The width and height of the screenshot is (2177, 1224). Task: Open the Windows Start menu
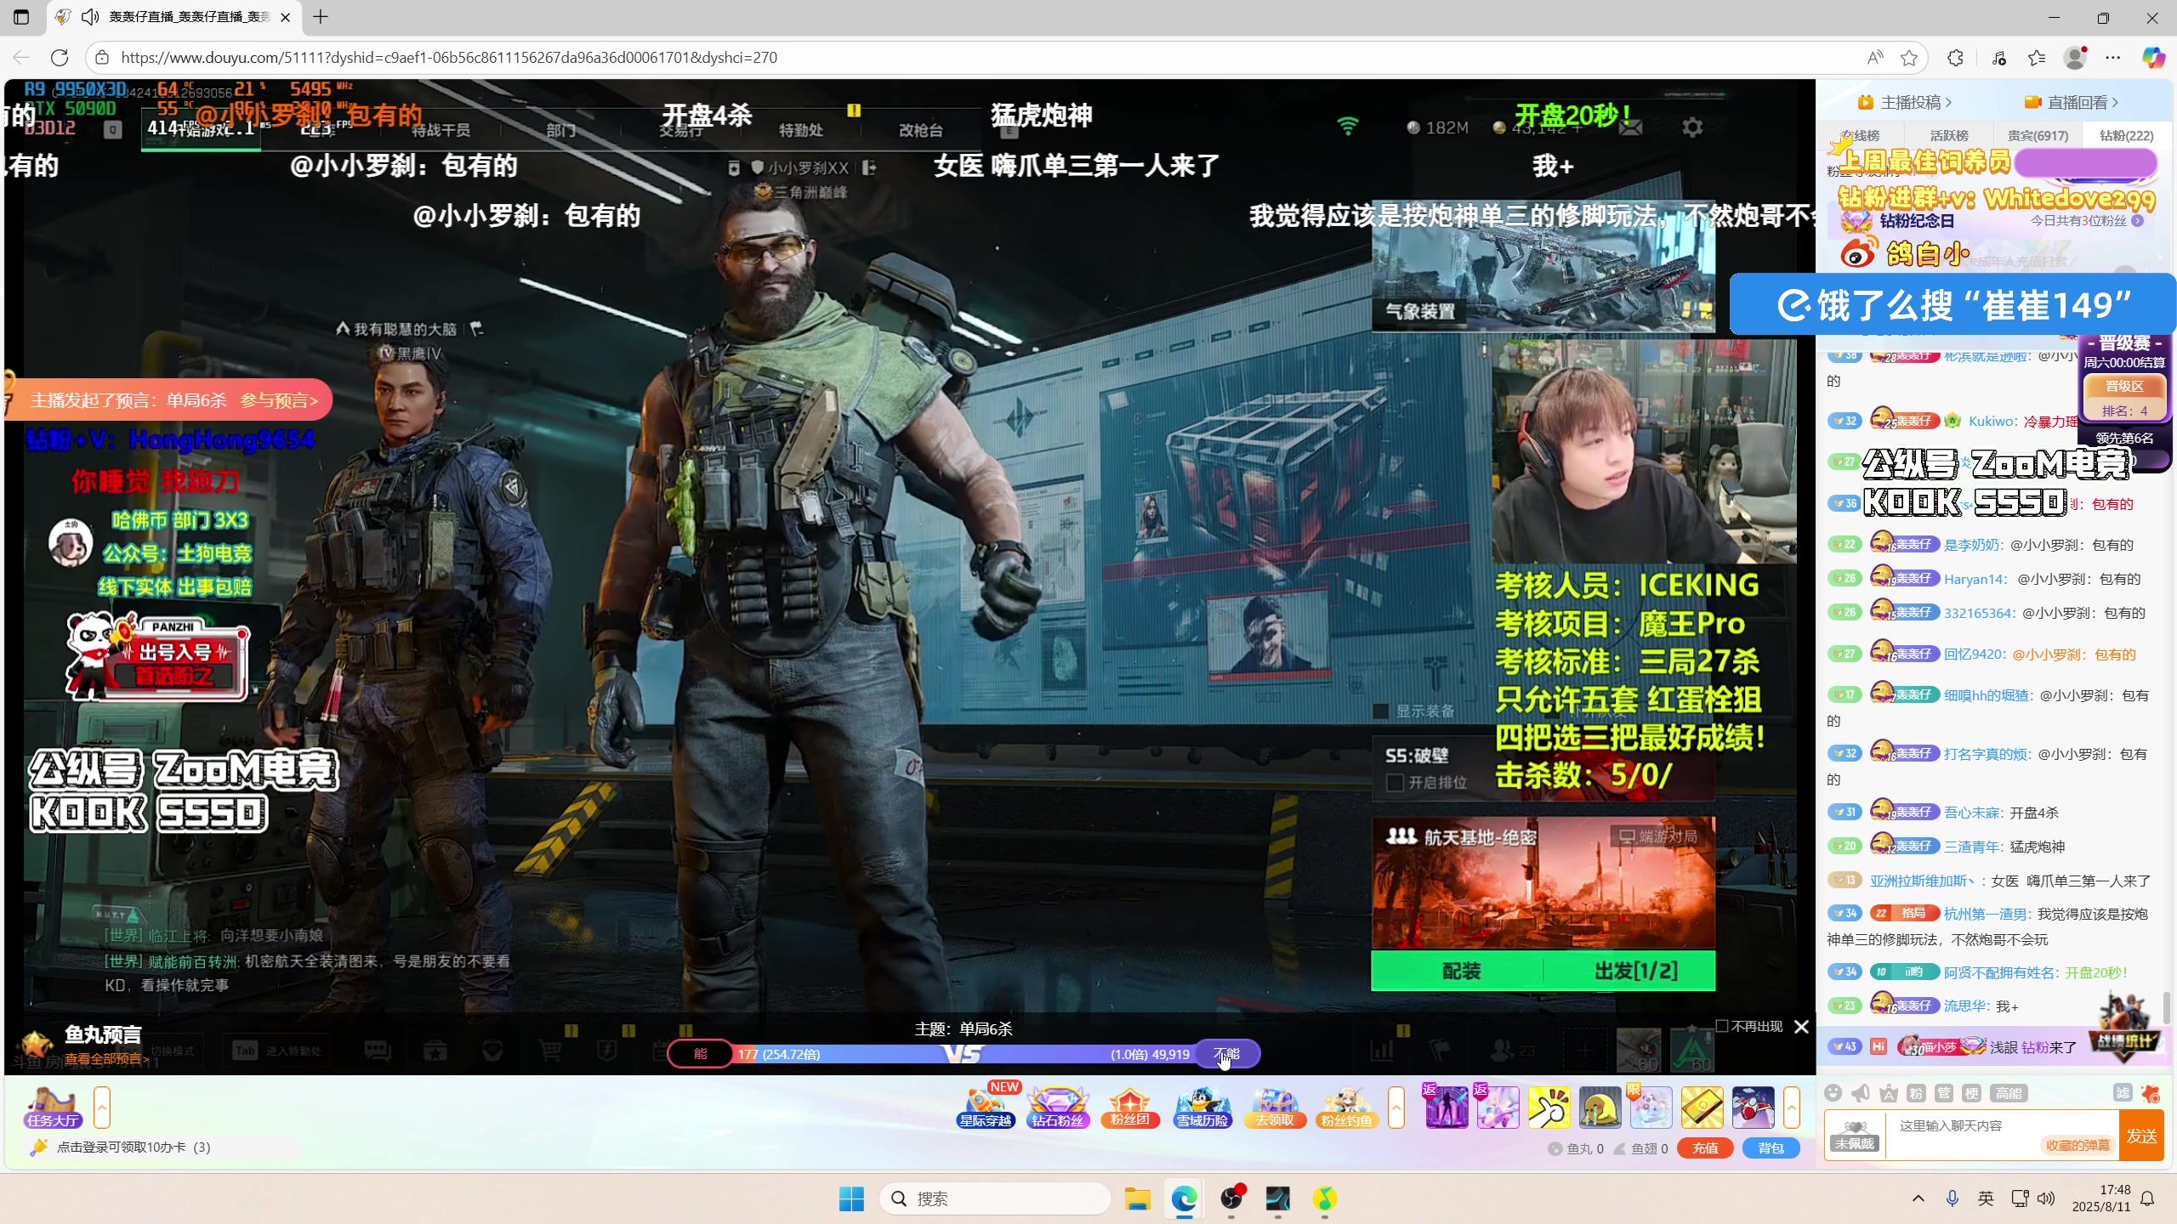click(851, 1198)
